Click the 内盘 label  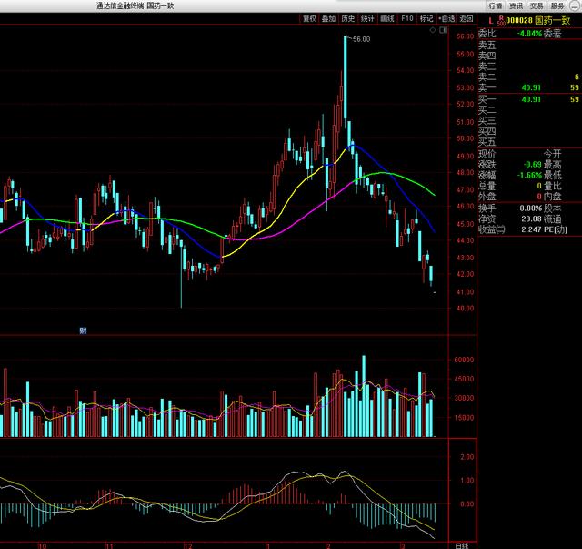click(552, 197)
